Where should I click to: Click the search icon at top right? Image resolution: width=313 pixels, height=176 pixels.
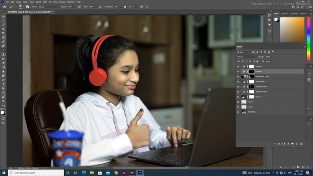click(x=298, y=7)
